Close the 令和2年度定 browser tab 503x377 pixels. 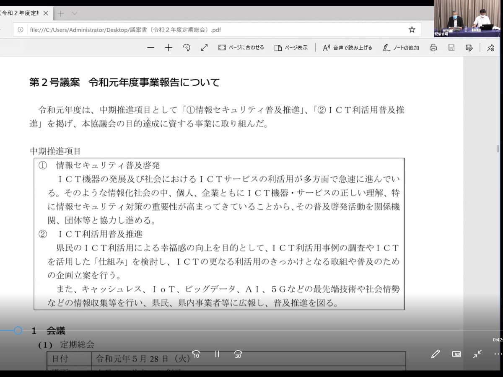click(x=46, y=13)
